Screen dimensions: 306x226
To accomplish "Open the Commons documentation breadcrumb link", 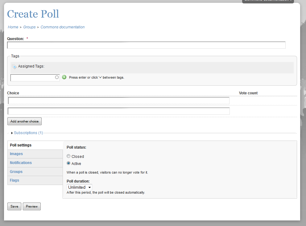I will 62,27.
